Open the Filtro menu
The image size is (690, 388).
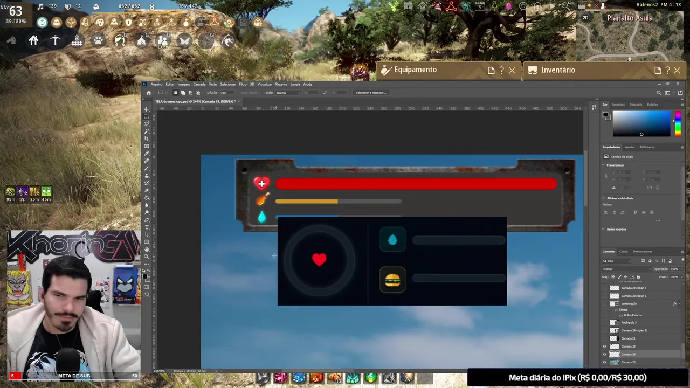(x=243, y=84)
